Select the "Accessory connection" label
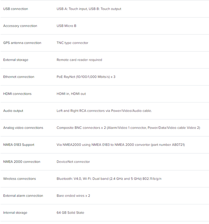Viewport: 209px width, 224px height. 20,26
